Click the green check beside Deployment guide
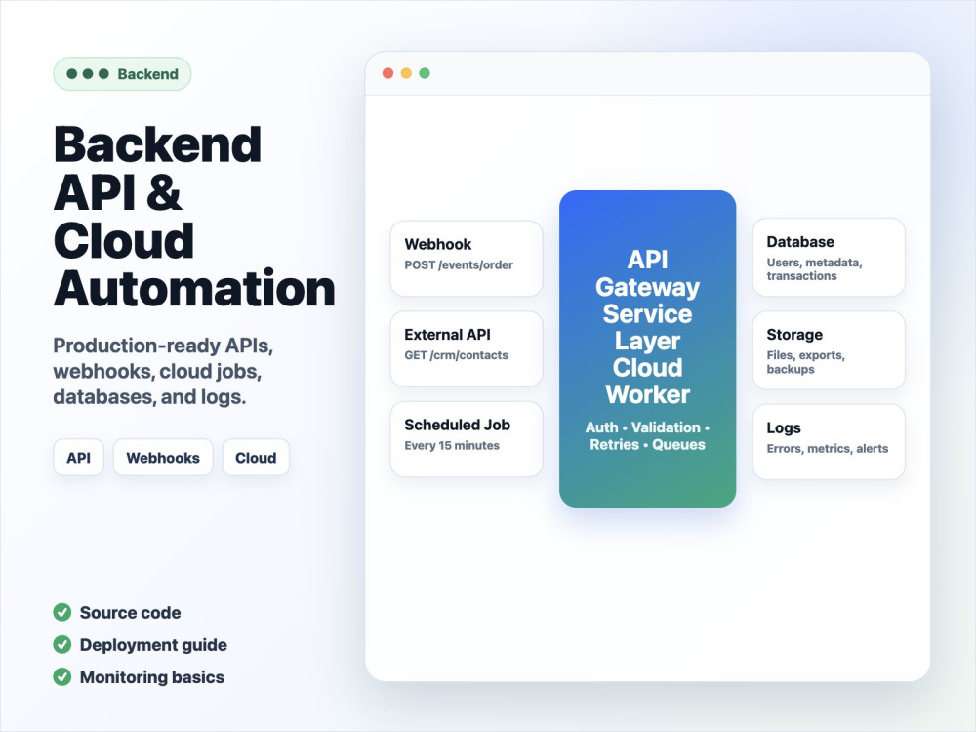Image resolution: width=976 pixels, height=732 pixels. point(62,645)
